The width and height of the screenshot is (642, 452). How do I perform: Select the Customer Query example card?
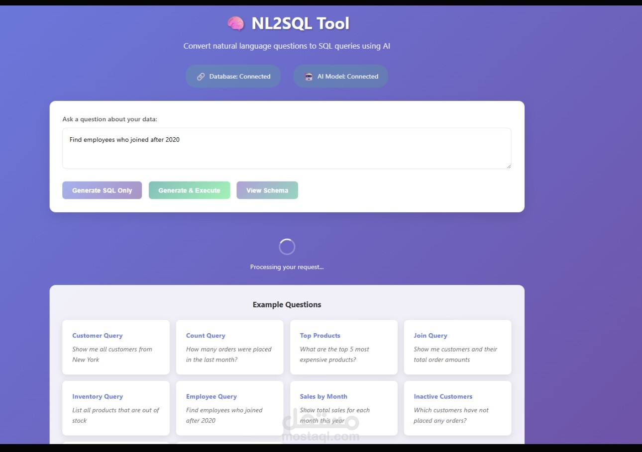click(x=116, y=347)
